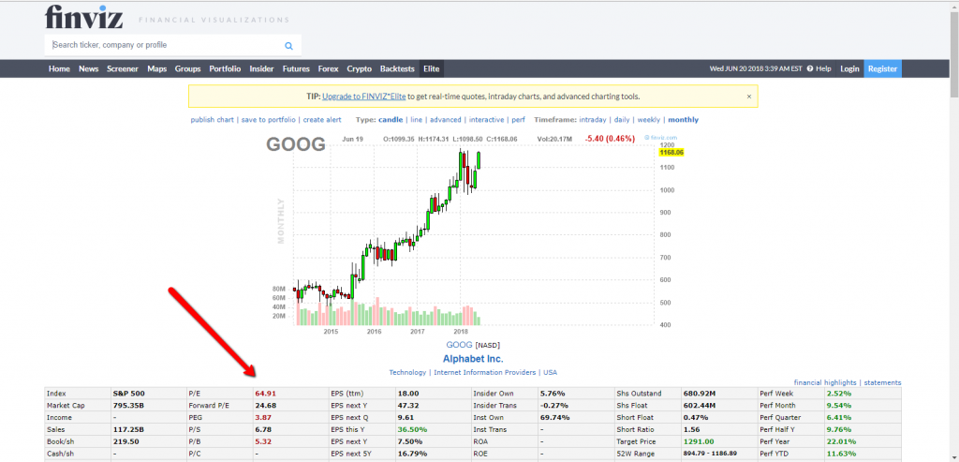Screen dimensions: 959x462
Task: Click the Login button
Action: click(849, 69)
